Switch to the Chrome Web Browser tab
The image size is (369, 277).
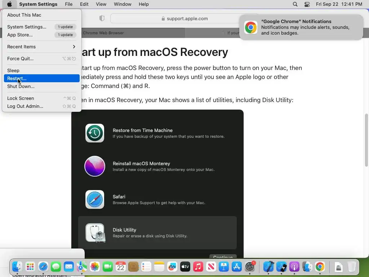tap(133, 33)
